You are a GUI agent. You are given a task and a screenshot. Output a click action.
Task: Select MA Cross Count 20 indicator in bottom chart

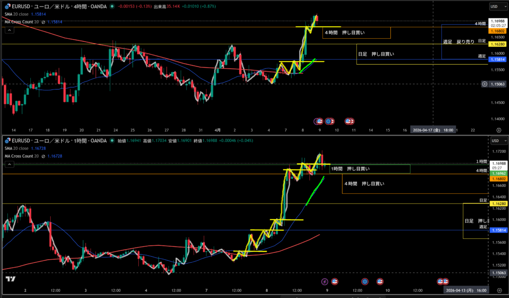click(22, 156)
